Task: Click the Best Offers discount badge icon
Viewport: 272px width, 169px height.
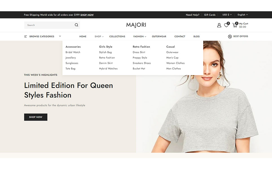Action: tap(230, 37)
